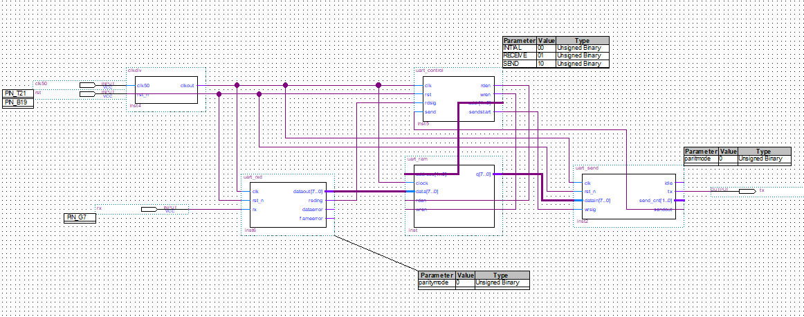This screenshot has width=804, height=317.
Task: Select the uart_ram block body
Action: [454, 196]
